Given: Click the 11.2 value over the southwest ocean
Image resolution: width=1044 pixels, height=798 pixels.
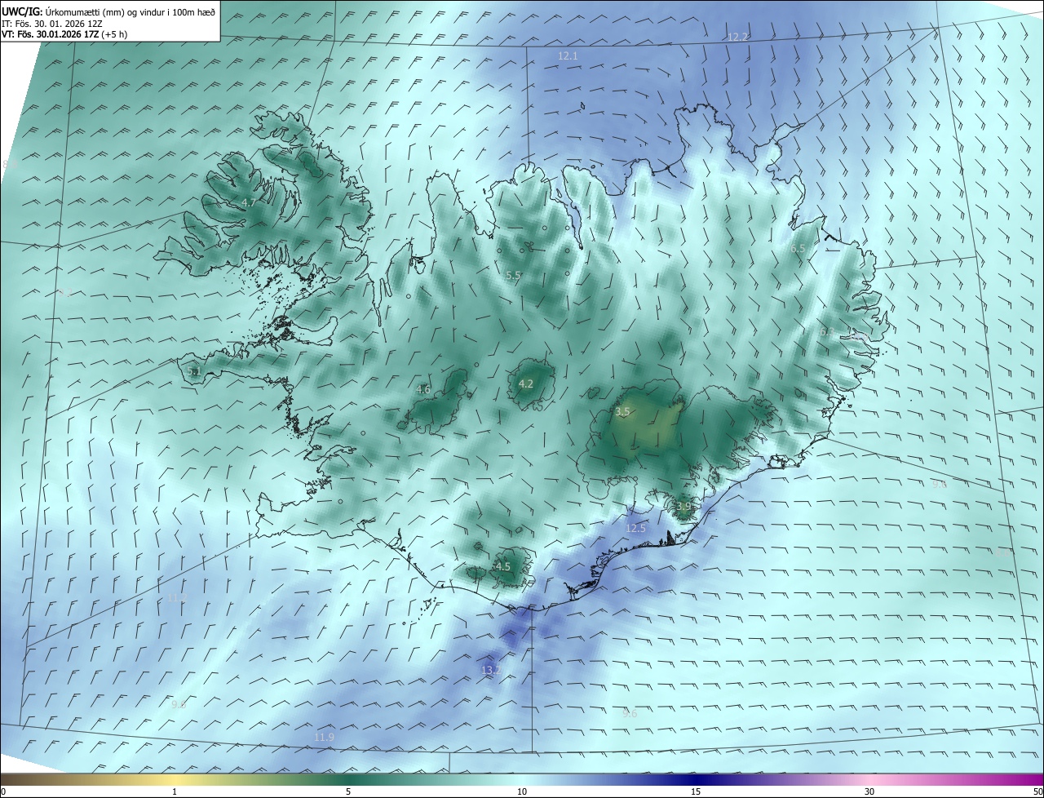Looking at the screenshot, I should [x=177, y=598].
